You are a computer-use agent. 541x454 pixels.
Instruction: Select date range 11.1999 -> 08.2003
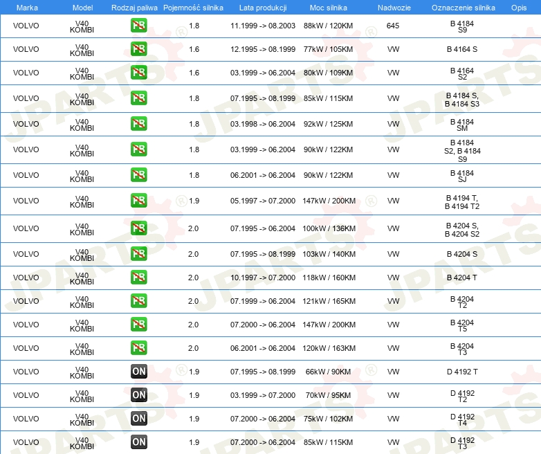pos(263,26)
